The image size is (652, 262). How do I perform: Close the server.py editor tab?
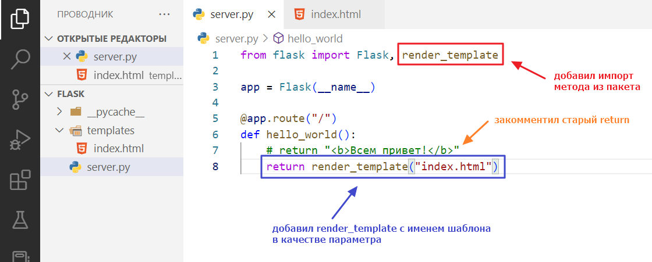tap(271, 15)
